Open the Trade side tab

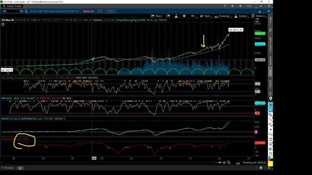pyautogui.click(x=270, y=20)
